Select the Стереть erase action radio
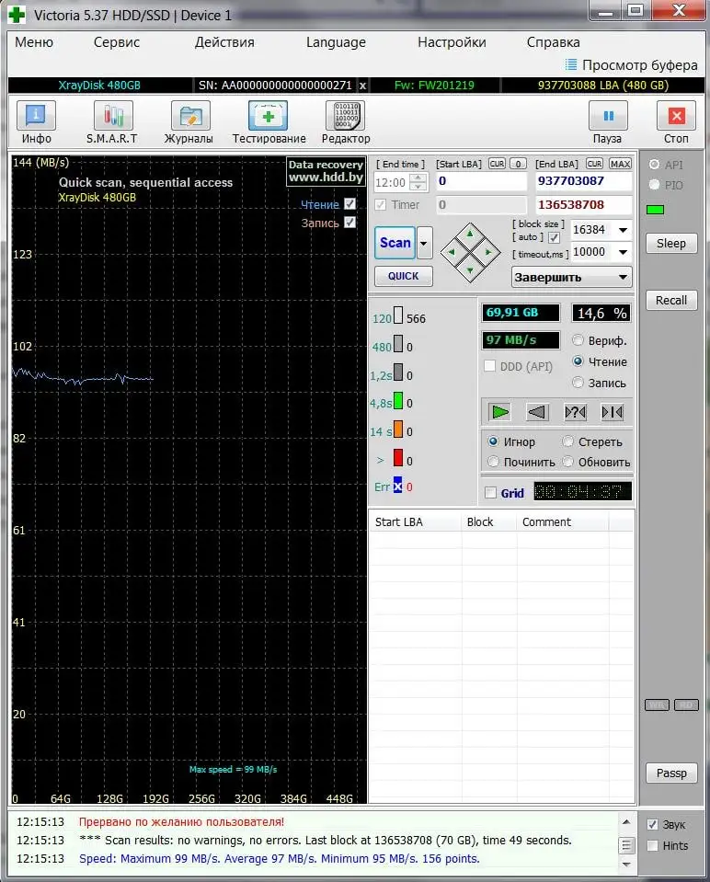Screen dimensions: 710x882 pos(568,441)
